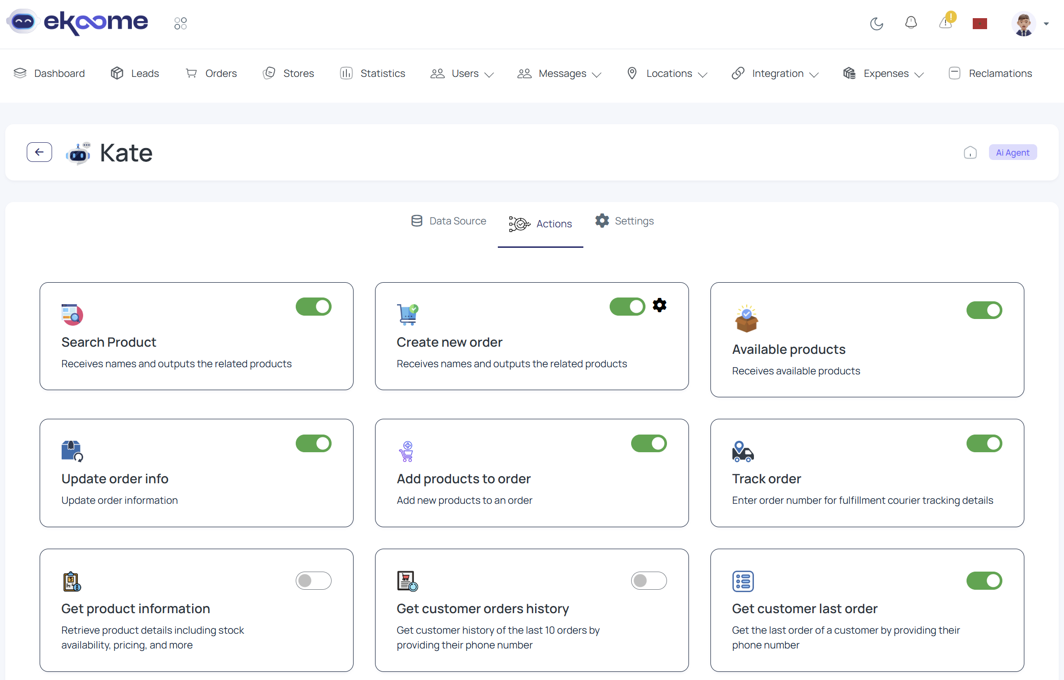Enable Get product information toggle
This screenshot has height=680, width=1064.
pyautogui.click(x=313, y=581)
